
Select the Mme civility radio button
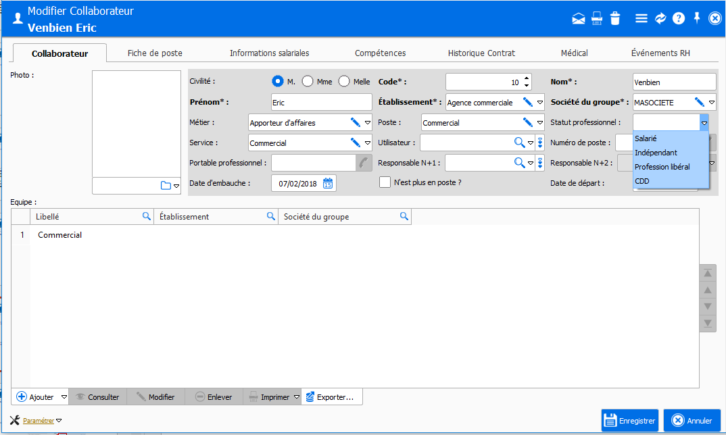tap(308, 81)
